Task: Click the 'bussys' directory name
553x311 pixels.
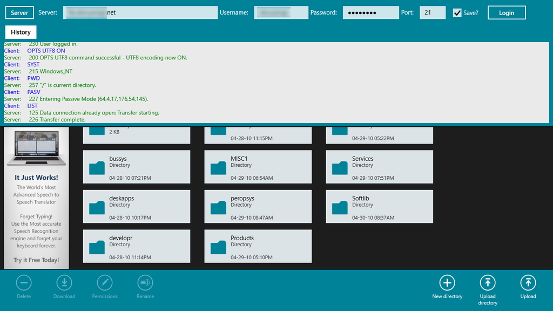Action: [x=118, y=159]
